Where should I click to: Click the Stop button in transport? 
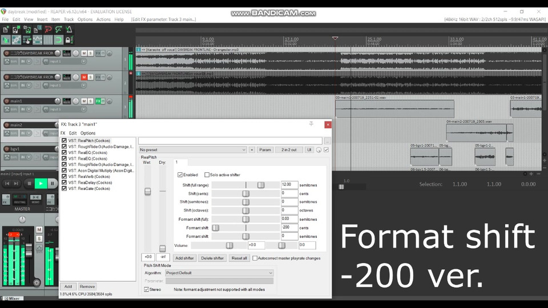pos(29,183)
